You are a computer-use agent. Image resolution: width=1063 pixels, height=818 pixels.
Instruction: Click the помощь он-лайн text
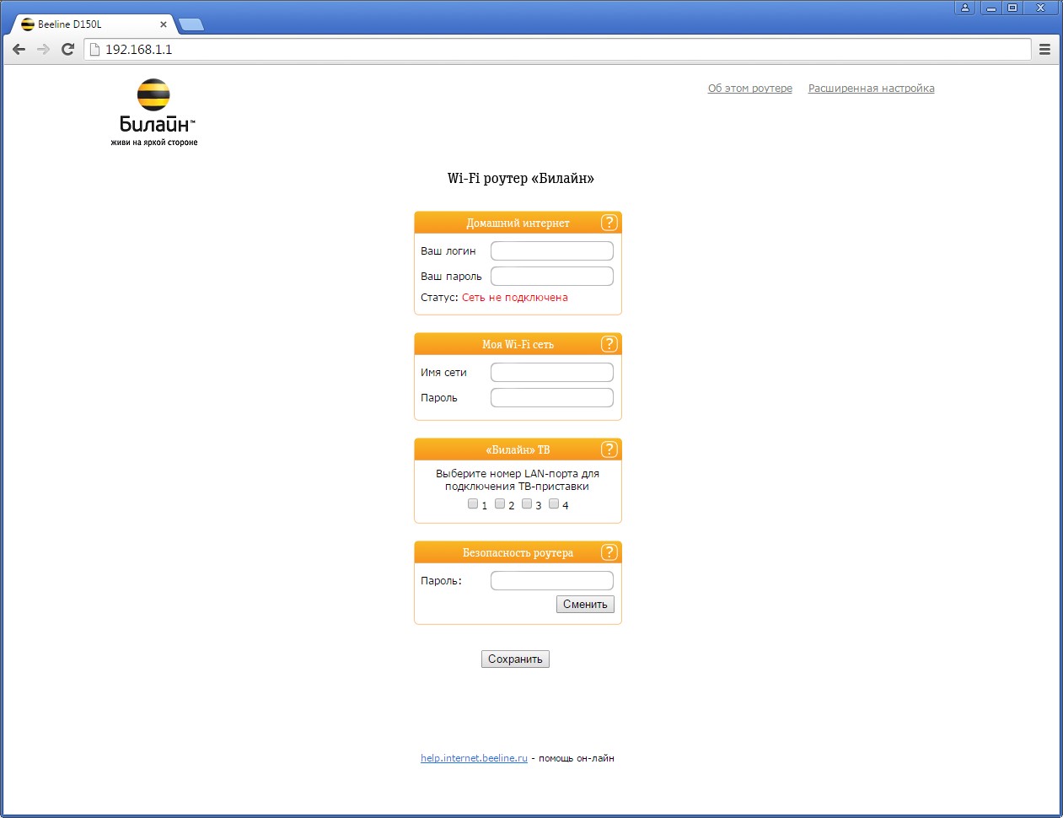click(577, 758)
